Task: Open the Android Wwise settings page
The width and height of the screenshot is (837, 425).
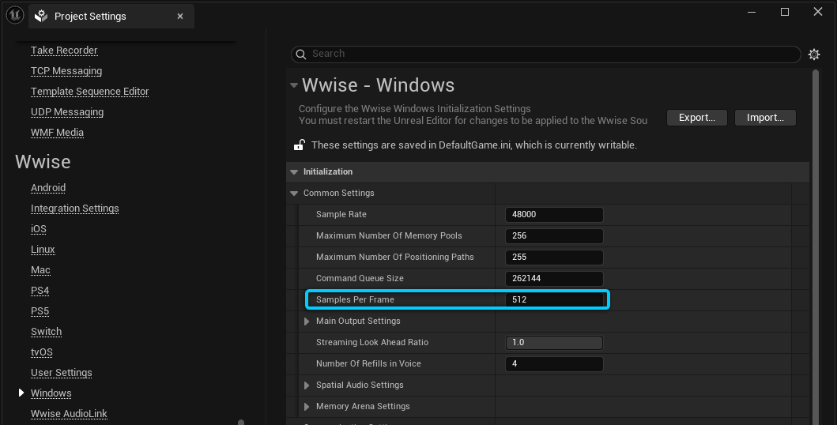Action: (48, 188)
